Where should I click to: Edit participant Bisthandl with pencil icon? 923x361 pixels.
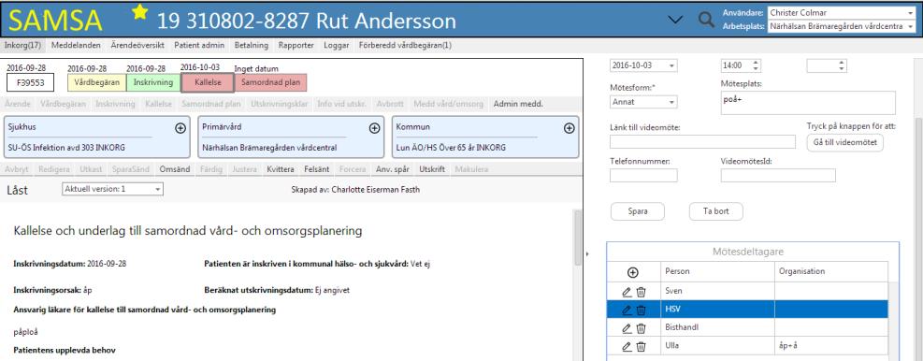coord(627,328)
